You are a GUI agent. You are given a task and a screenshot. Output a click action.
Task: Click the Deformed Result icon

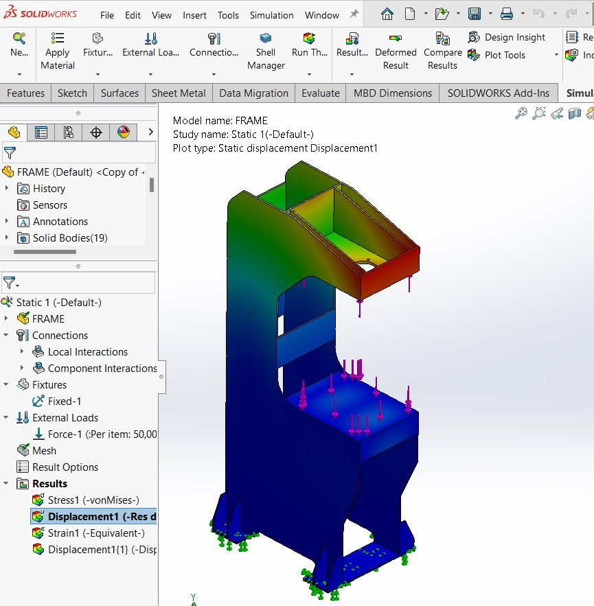coord(396,40)
